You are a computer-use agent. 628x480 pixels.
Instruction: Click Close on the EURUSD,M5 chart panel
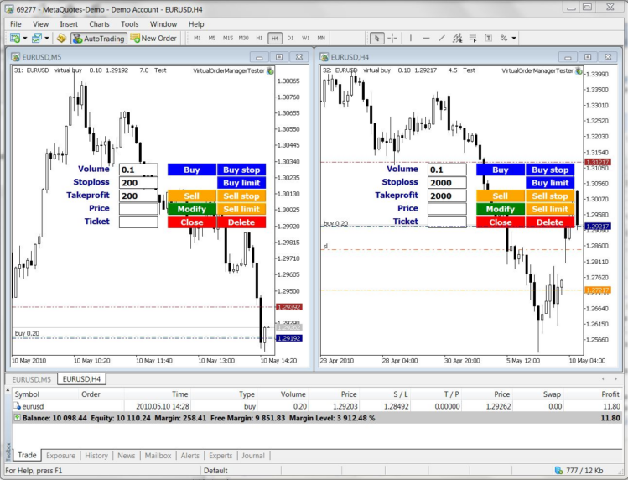(192, 222)
